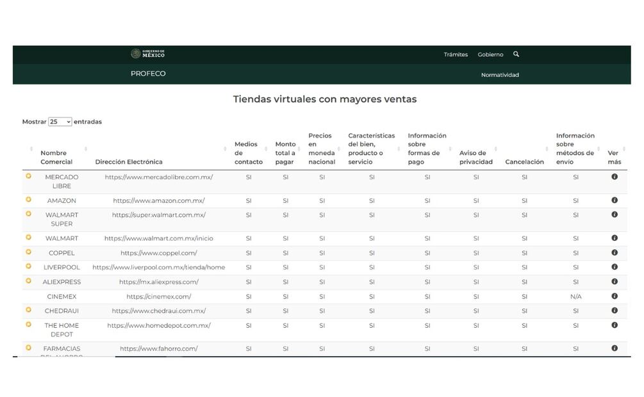Expand The Home Depot row yellow icon
Image resolution: width=644 pixels, height=397 pixels.
pyautogui.click(x=28, y=325)
